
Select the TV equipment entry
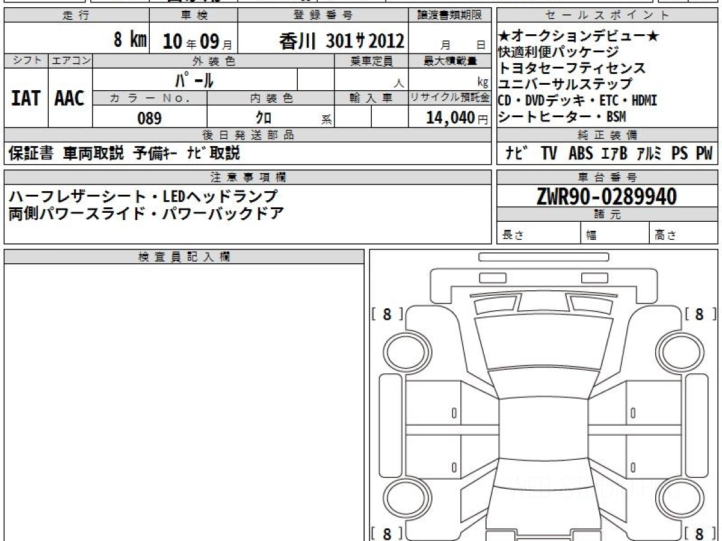(x=549, y=154)
